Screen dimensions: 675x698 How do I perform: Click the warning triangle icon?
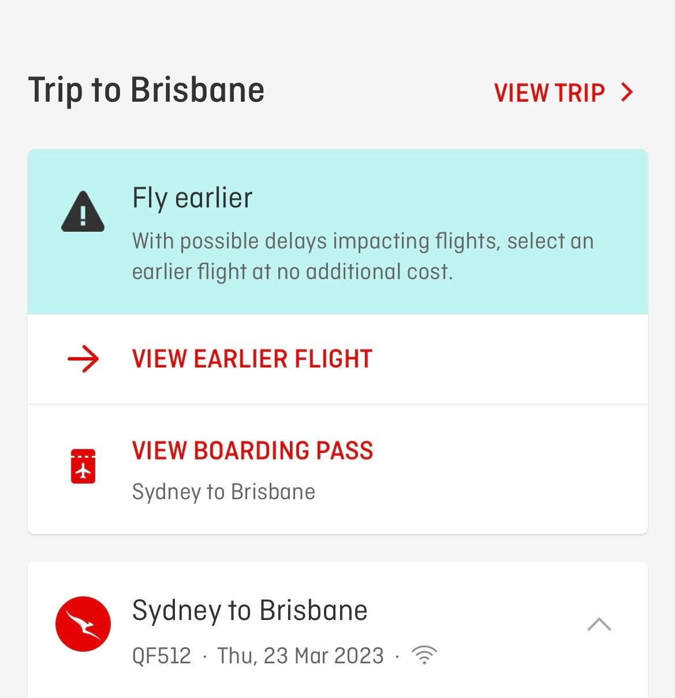click(83, 212)
